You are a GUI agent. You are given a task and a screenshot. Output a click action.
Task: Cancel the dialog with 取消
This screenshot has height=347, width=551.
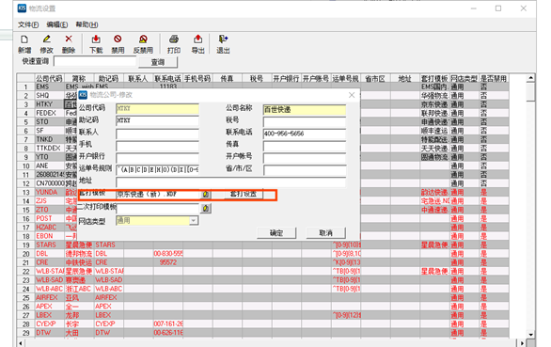pos(325,232)
